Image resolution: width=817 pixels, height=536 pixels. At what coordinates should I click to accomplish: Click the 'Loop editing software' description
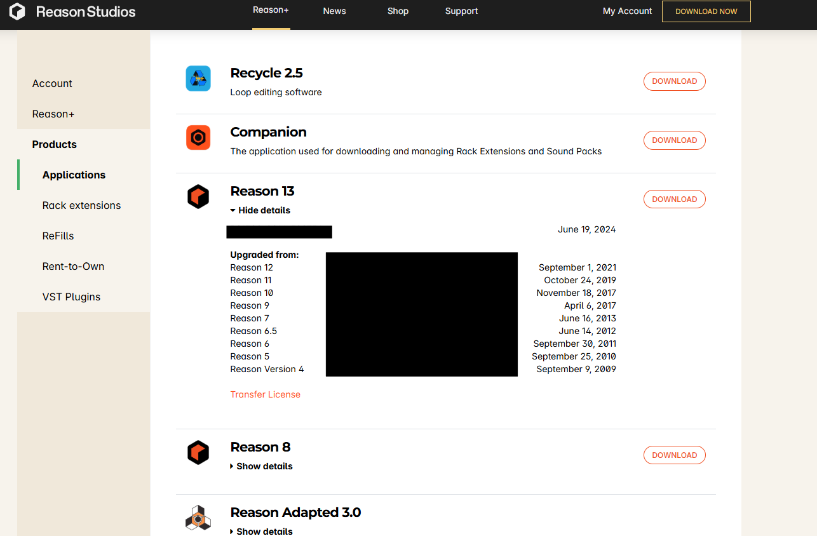(276, 92)
